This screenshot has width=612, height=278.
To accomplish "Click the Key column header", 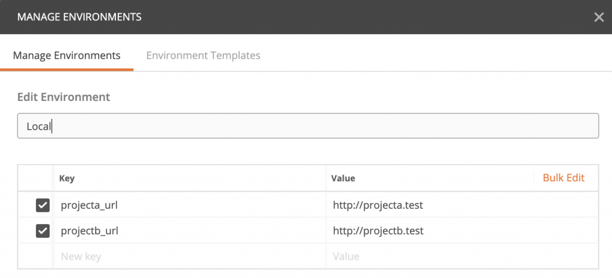I will click(x=67, y=179).
